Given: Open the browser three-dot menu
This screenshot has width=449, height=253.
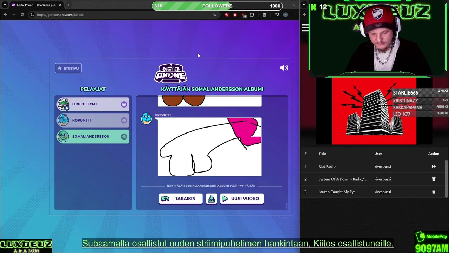Looking at the screenshot, I should tap(294, 15).
